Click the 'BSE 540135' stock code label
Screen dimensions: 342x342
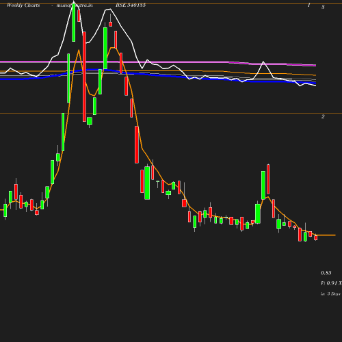click(x=131, y=5)
